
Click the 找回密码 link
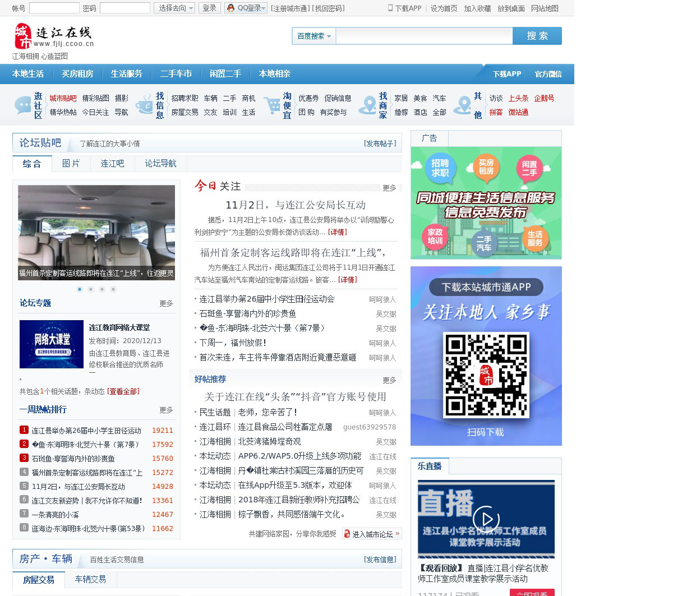pos(329,8)
